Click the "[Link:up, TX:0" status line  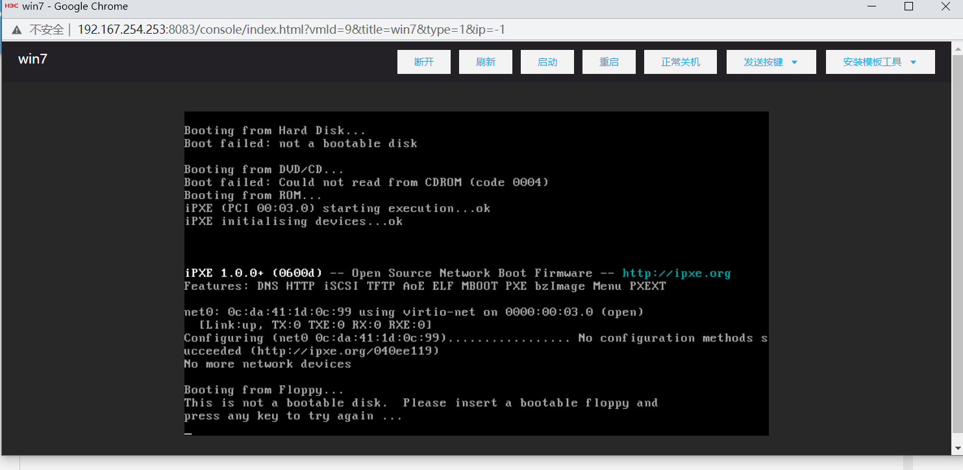(x=316, y=325)
